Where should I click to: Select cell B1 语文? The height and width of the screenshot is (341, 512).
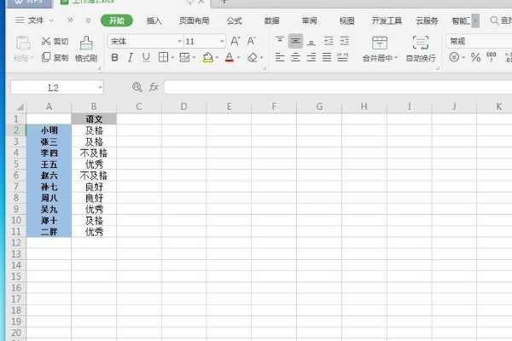click(x=94, y=118)
